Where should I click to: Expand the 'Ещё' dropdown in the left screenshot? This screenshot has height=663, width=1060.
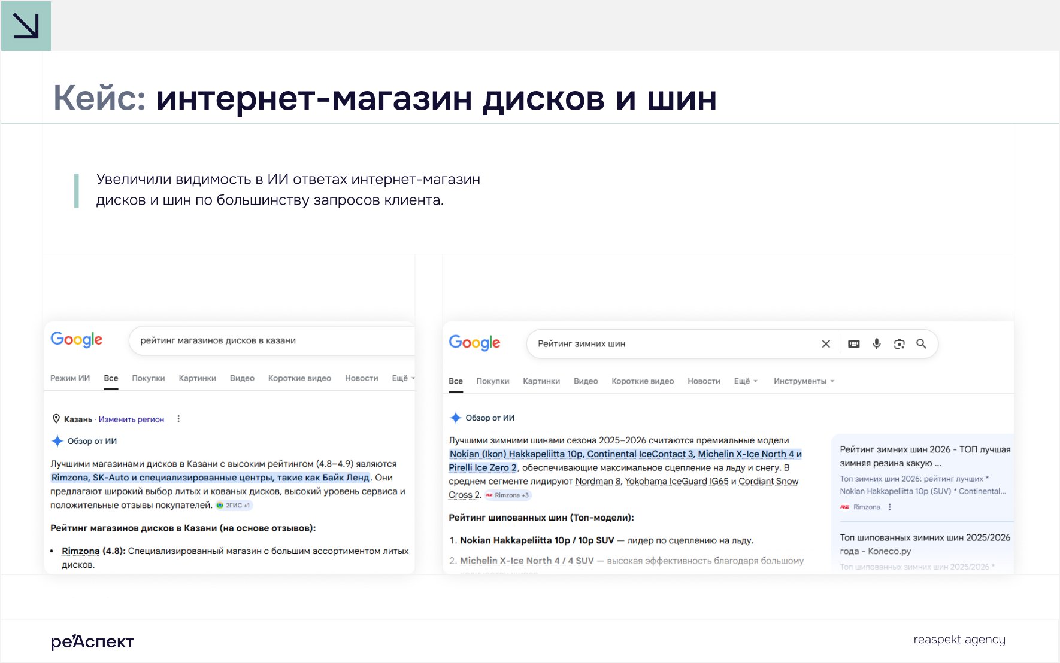click(403, 378)
